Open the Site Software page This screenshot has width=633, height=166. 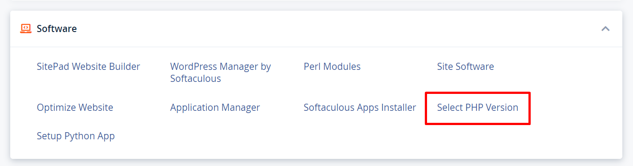click(466, 66)
